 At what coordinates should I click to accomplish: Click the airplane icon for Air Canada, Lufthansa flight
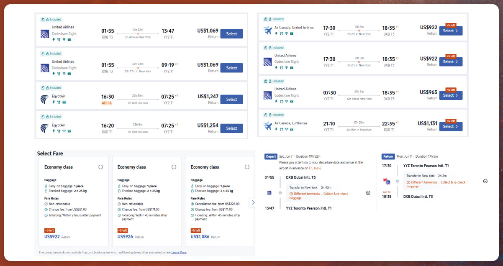(x=267, y=125)
